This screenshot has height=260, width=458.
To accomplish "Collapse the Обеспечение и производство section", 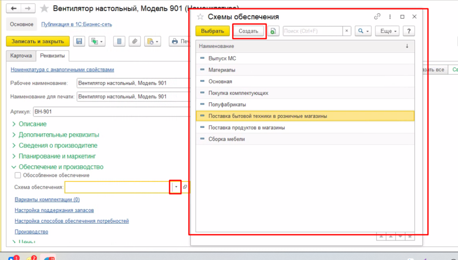I will [x=61, y=167].
